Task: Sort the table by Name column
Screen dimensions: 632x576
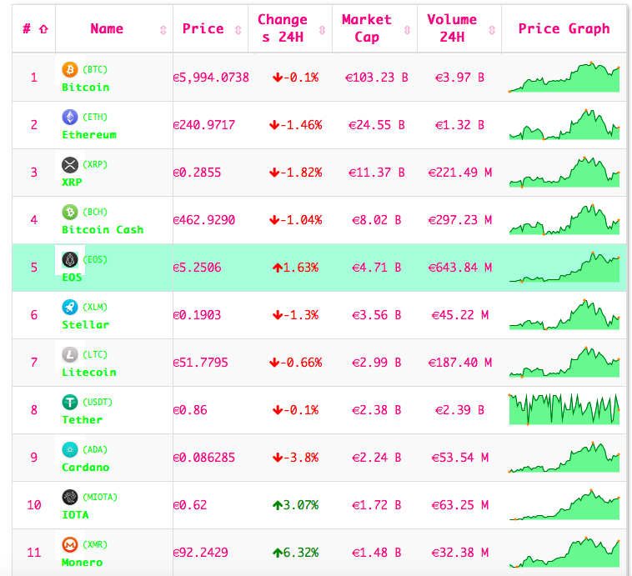Action: coord(107,28)
